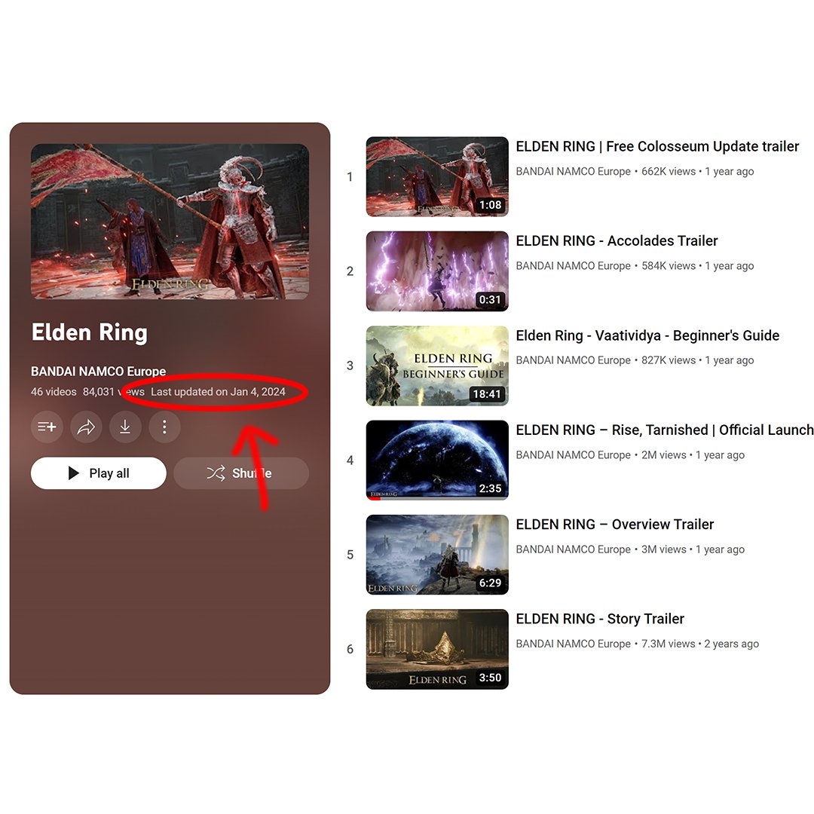Open the three-dot more options menu

164,427
